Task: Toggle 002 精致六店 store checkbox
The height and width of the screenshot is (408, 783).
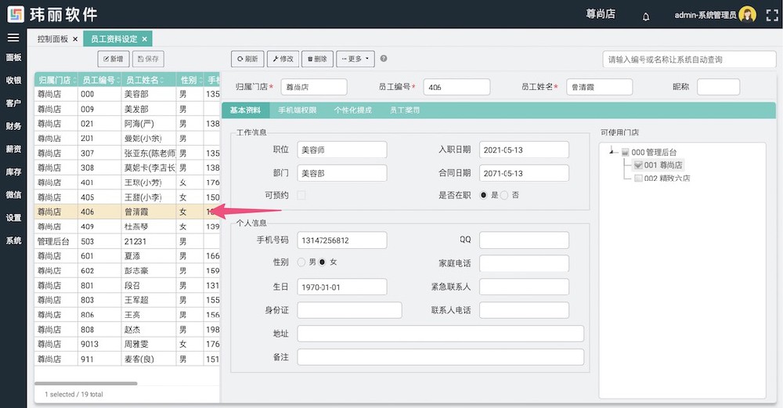Action: [637, 179]
